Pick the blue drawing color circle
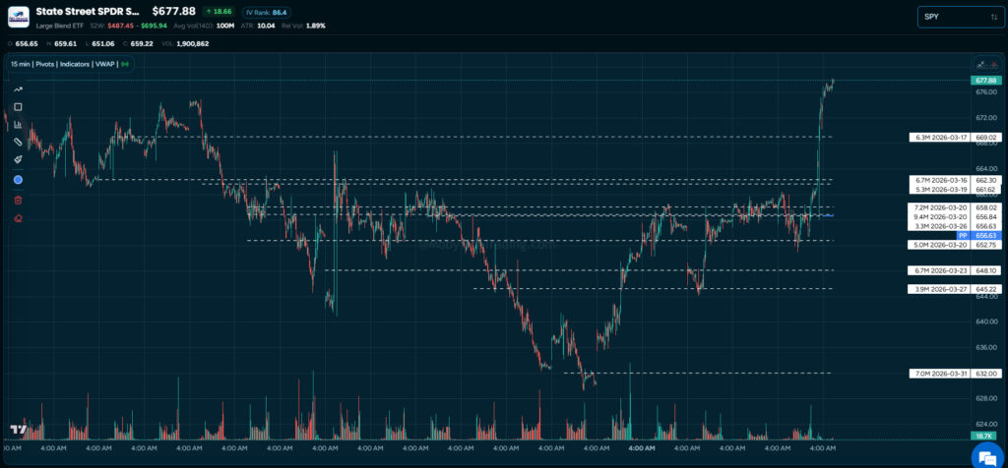Viewport: 1008px width, 468px height. (x=18, y=180)
